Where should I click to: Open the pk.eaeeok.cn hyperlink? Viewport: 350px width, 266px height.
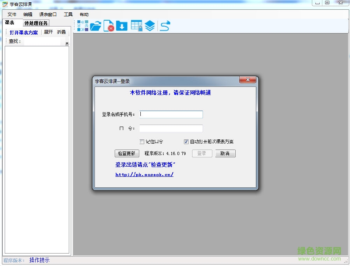[x=144, y=174]
